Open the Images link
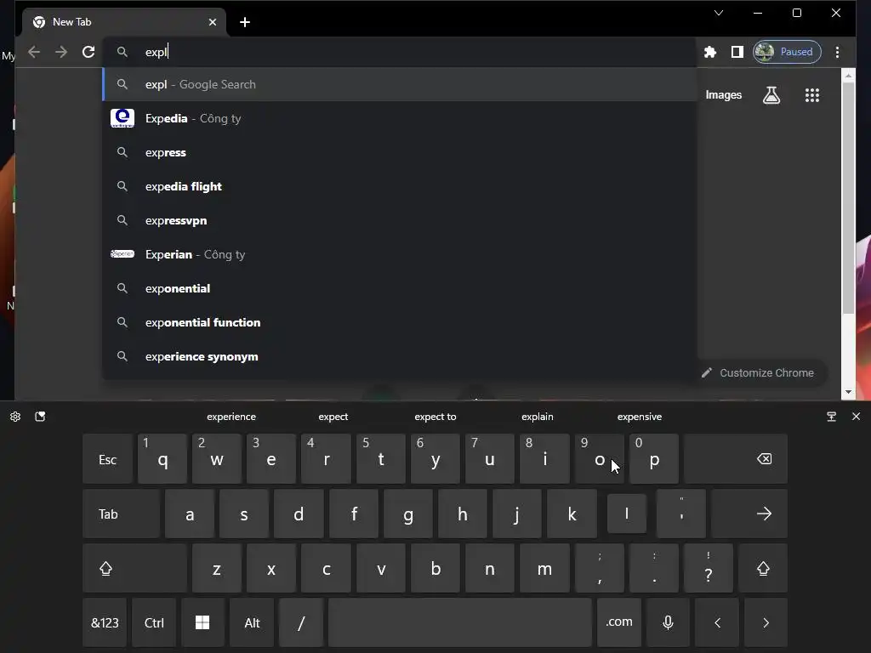The width and height of the screenshot is (871, 653). [723, 95]
